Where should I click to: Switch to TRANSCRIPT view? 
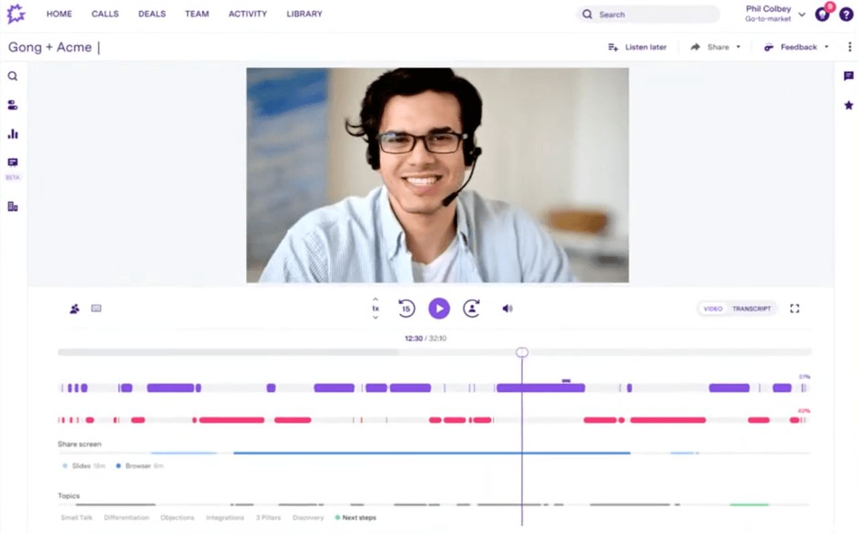click(x=751, y=309)
